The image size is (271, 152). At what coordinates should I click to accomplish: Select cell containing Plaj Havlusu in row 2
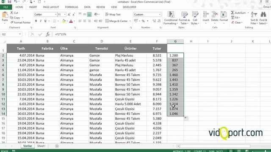(130, 55)
